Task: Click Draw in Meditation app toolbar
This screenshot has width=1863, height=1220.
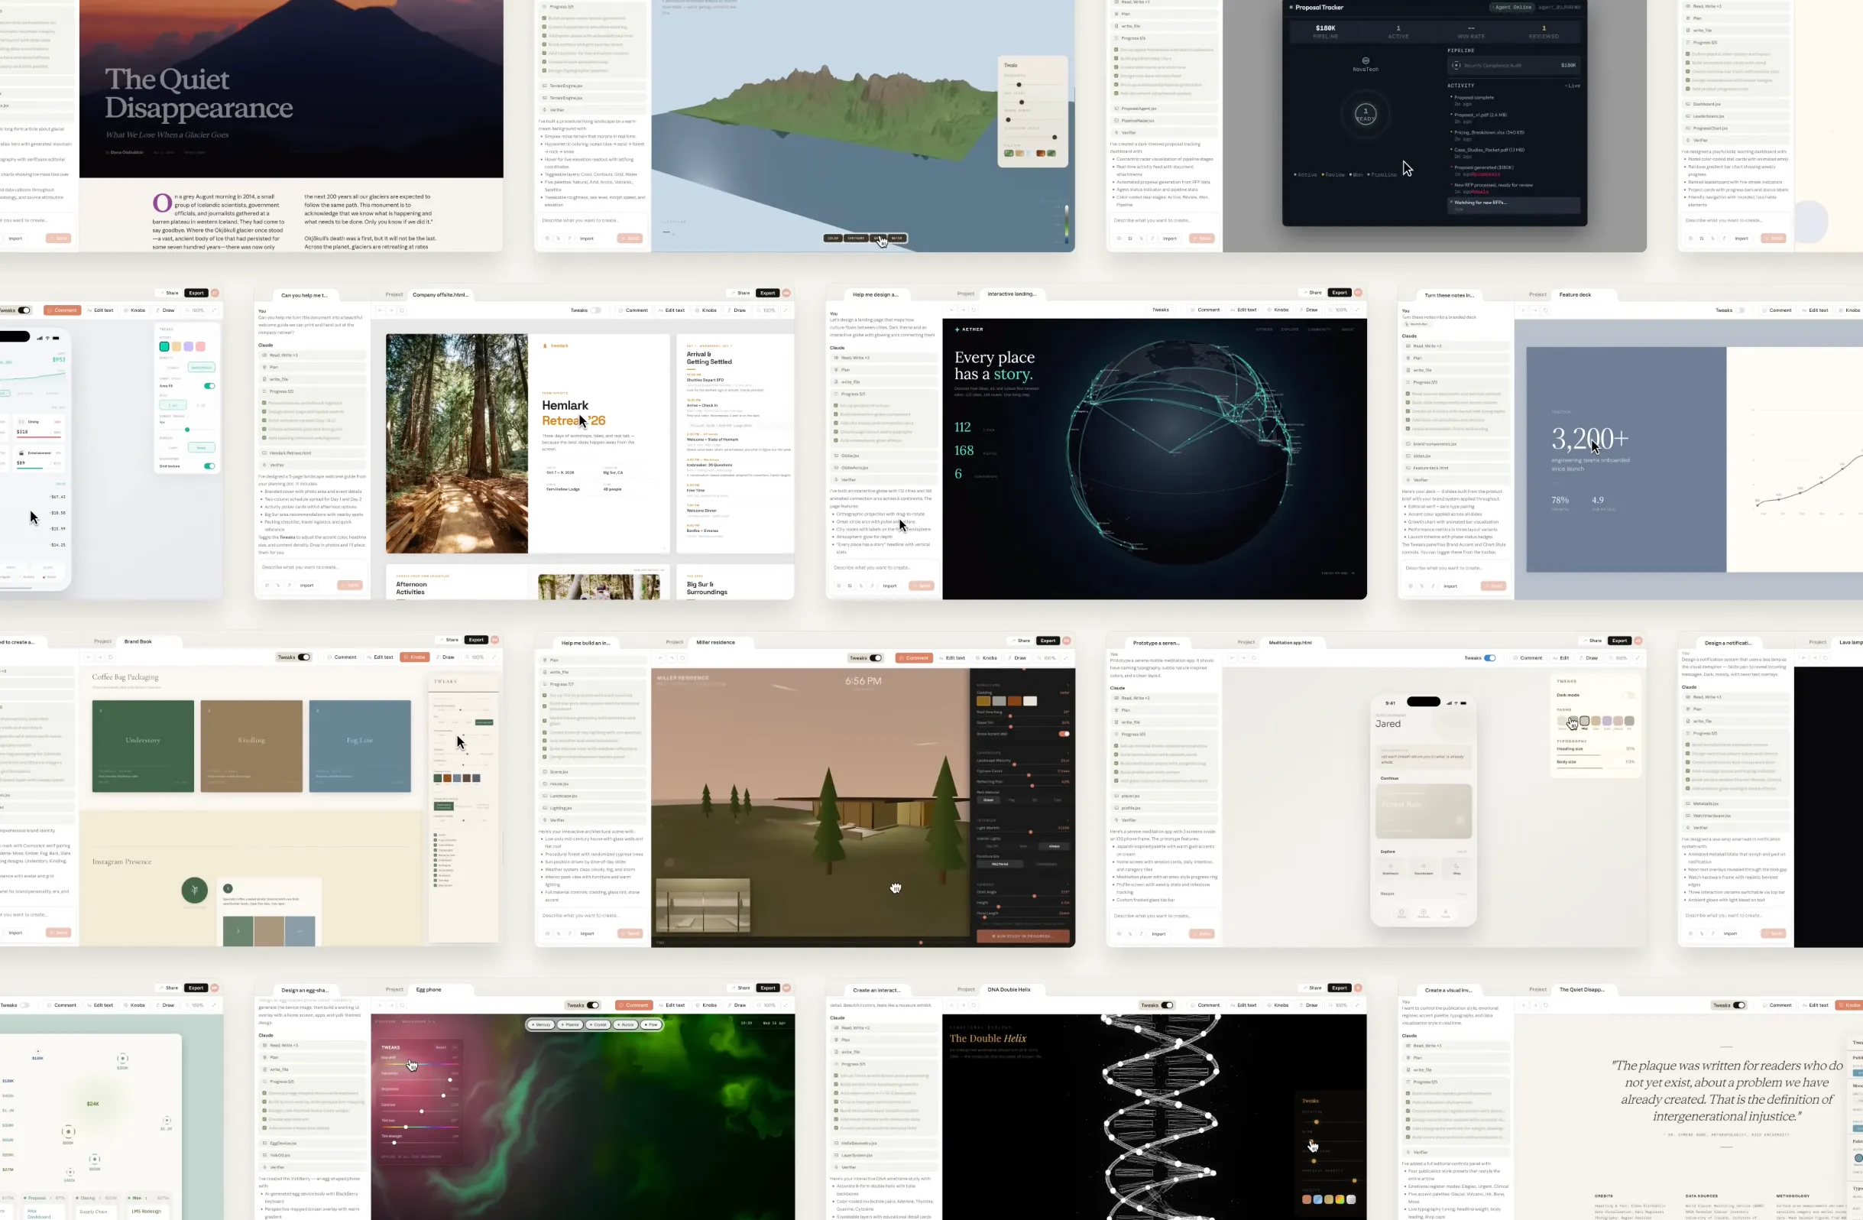Action: 1588,657
